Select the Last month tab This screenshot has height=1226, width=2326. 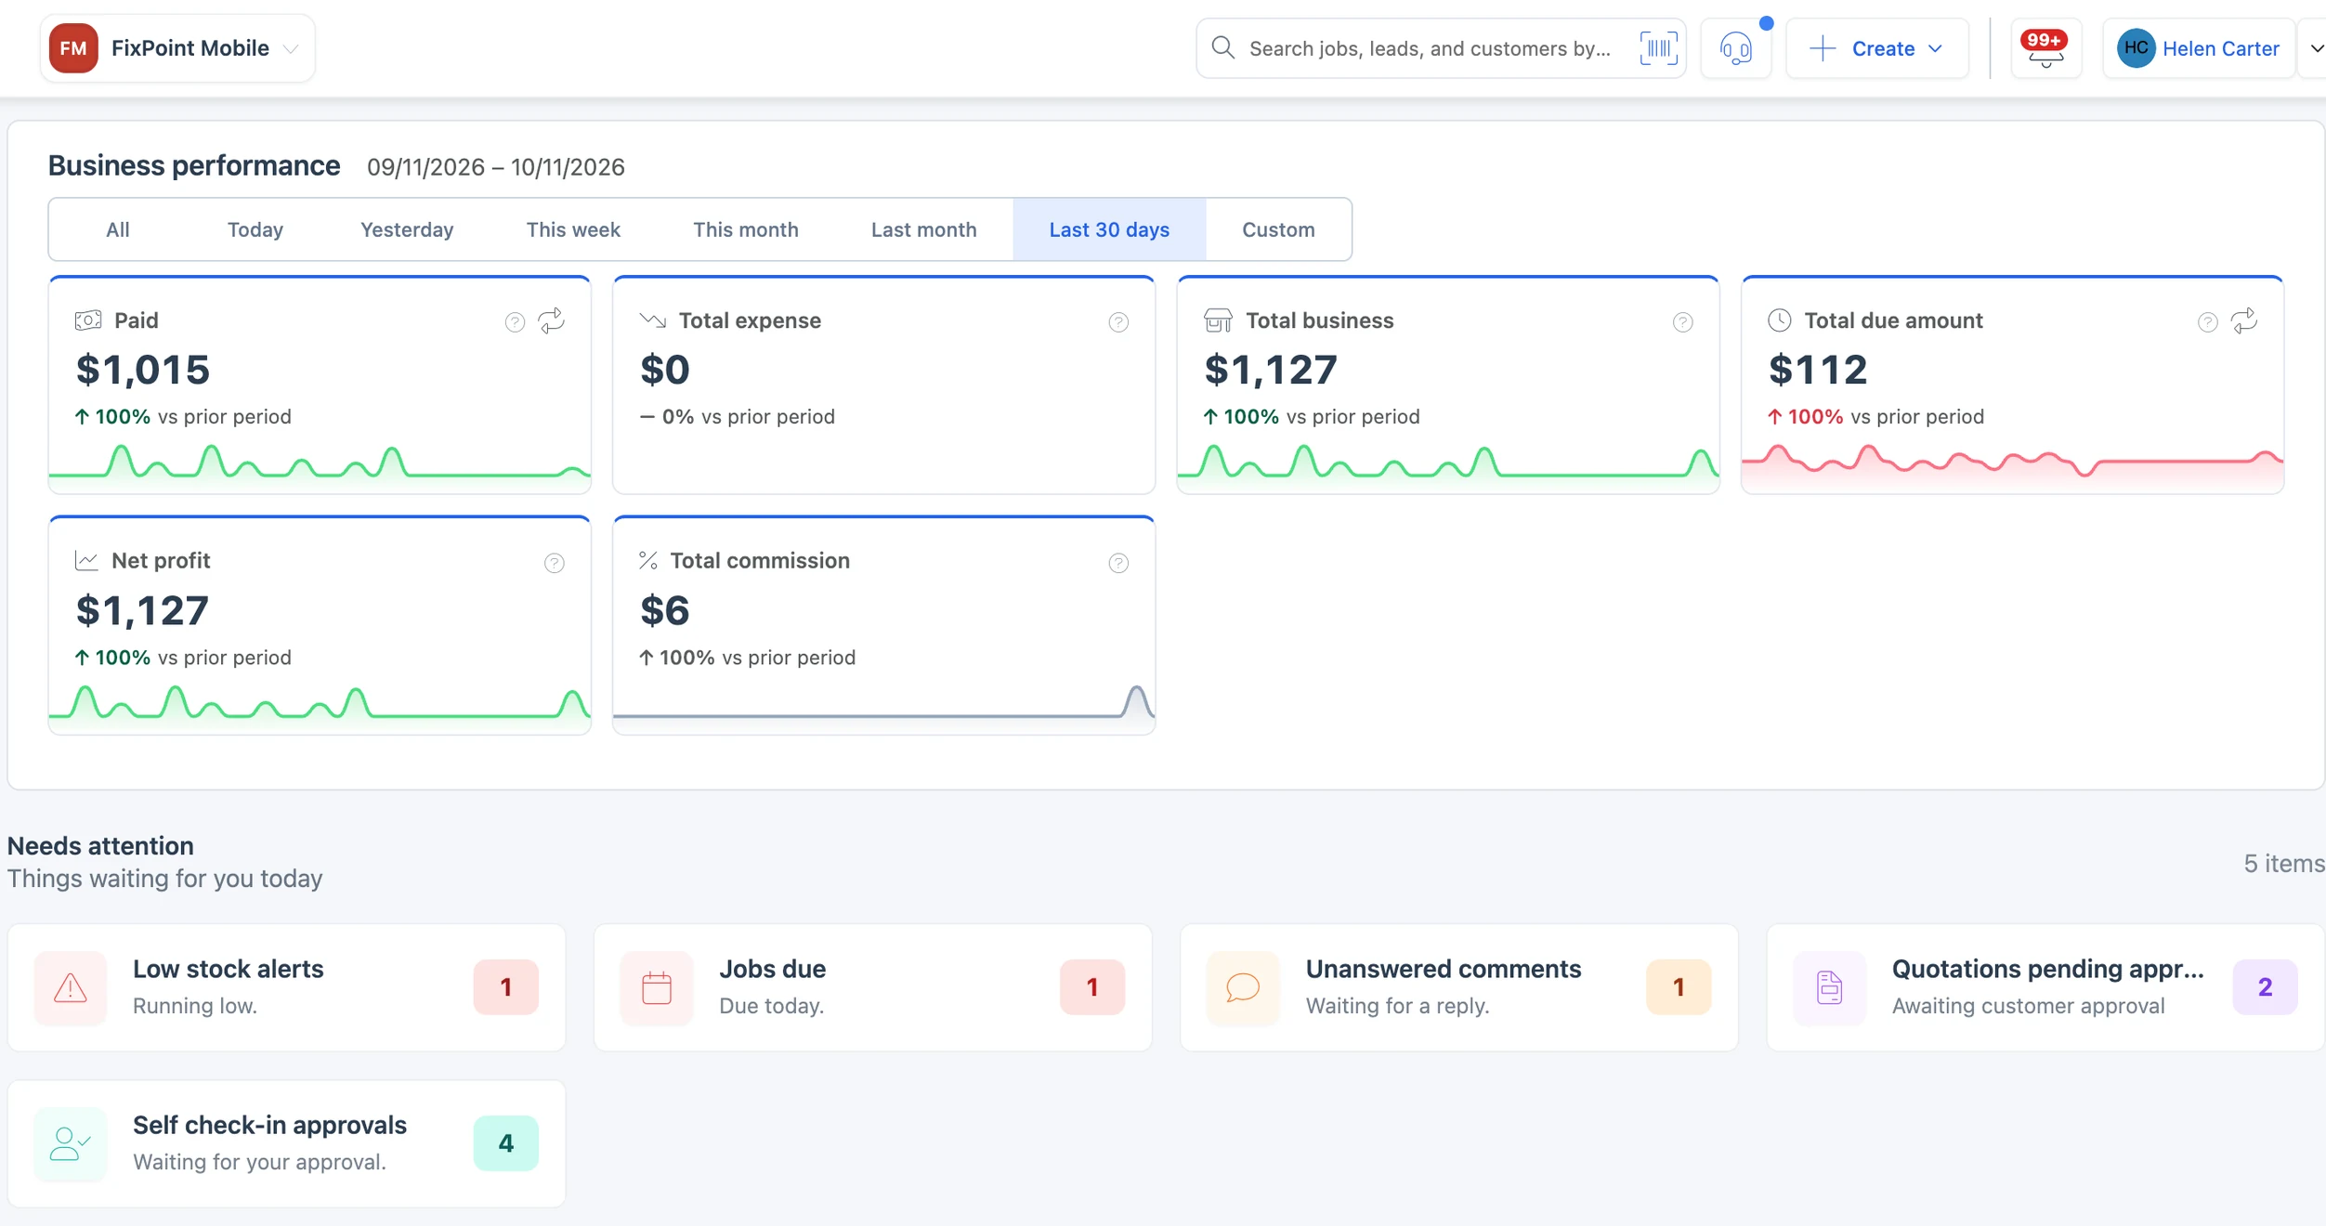point(924,229)
